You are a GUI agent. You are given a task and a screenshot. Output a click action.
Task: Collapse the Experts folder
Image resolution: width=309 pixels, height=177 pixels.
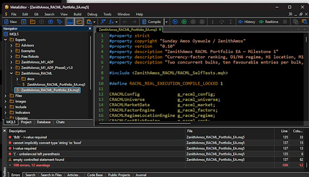pos(5,39)
